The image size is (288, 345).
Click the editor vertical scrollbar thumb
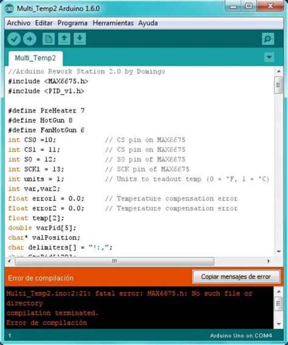pyautogui.click(x=279, y=85)
